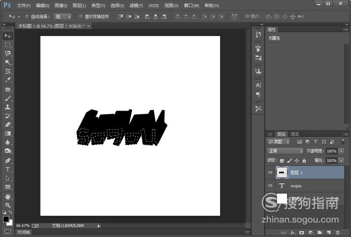This screenshot has height=237, width=351.
Task: Select the Rectangle shape tool
Action: [8, 187]
